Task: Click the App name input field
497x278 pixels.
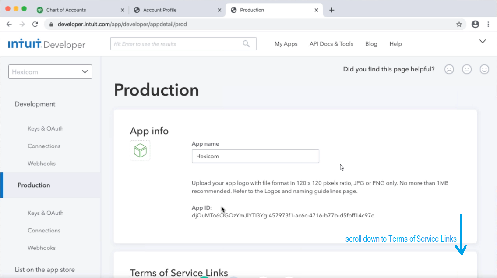Action: point(255,156)
